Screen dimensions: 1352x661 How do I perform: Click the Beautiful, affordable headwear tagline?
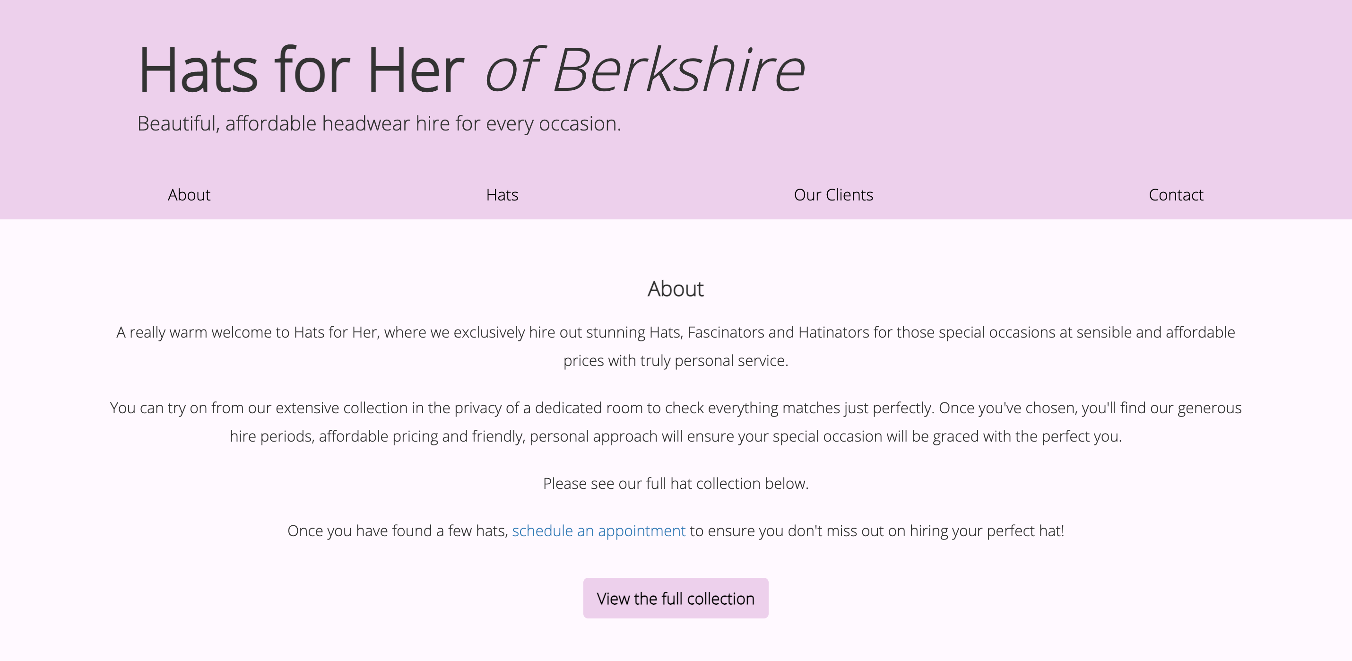pos(379,124)
